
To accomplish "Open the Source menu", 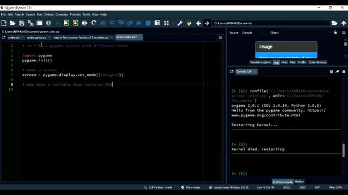I will (x=30, y=15).
